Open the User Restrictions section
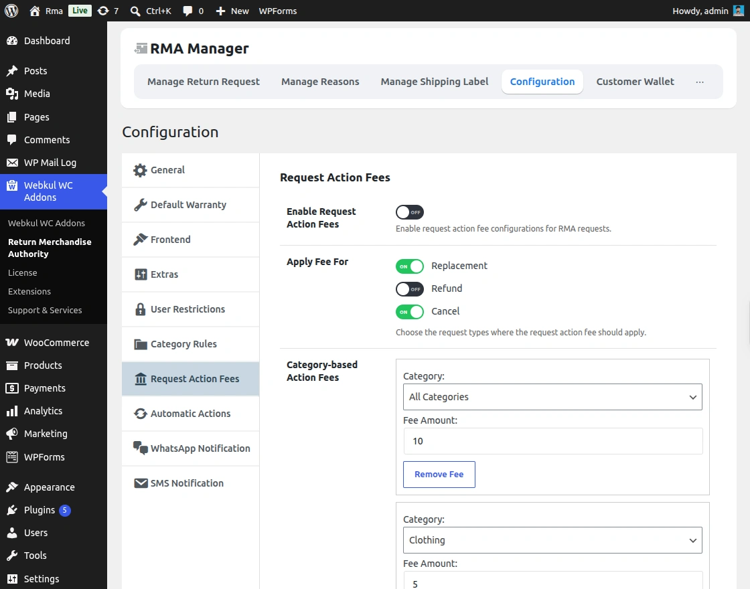This screenshot has width=750, height=589. click(x=190, y=309)
